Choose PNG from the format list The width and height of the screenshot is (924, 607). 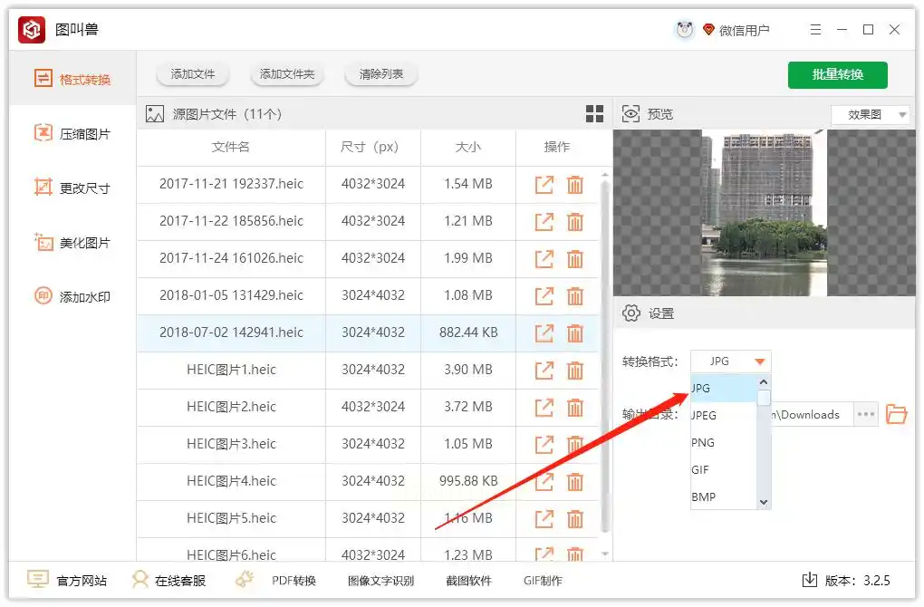(703, 443)
